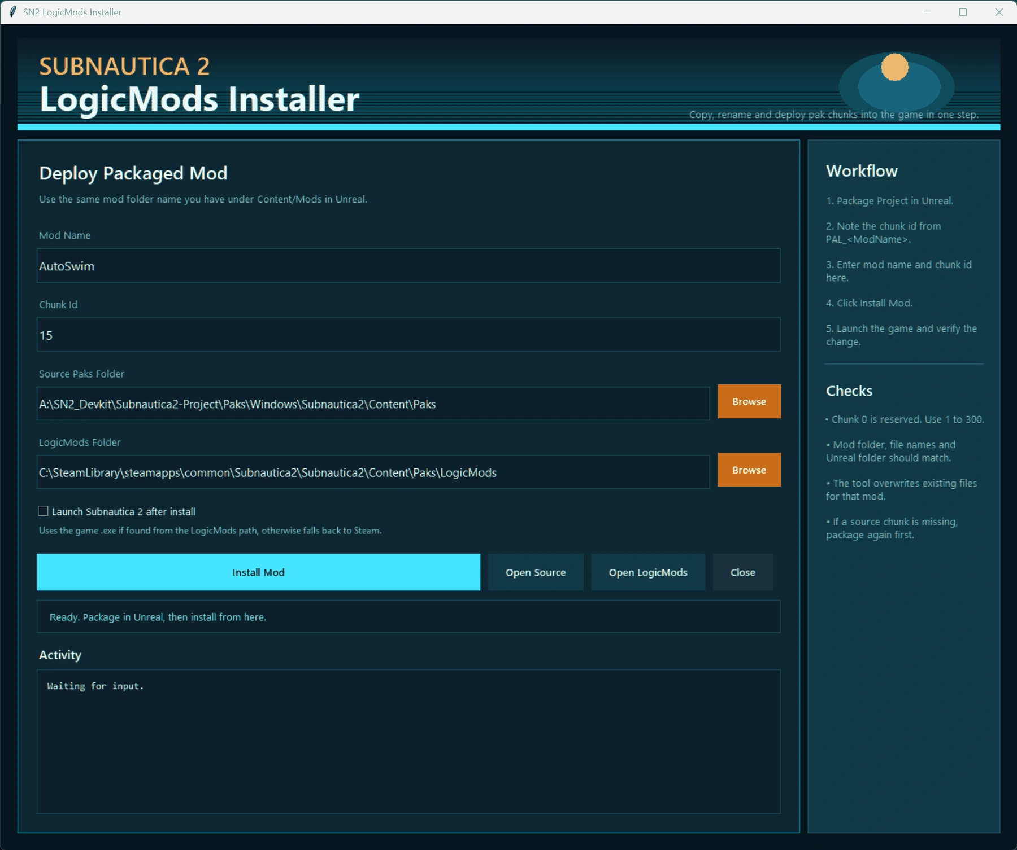
Task: Click the 'Workflow' heading
Action: [x=862, y=170]
